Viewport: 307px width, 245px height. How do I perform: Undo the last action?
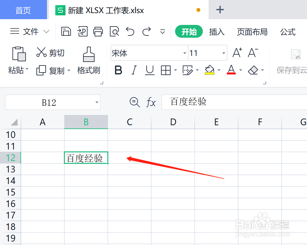130,31
